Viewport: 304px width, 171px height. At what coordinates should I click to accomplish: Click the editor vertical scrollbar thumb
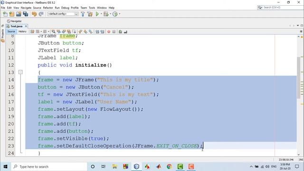tap(299, 77)
